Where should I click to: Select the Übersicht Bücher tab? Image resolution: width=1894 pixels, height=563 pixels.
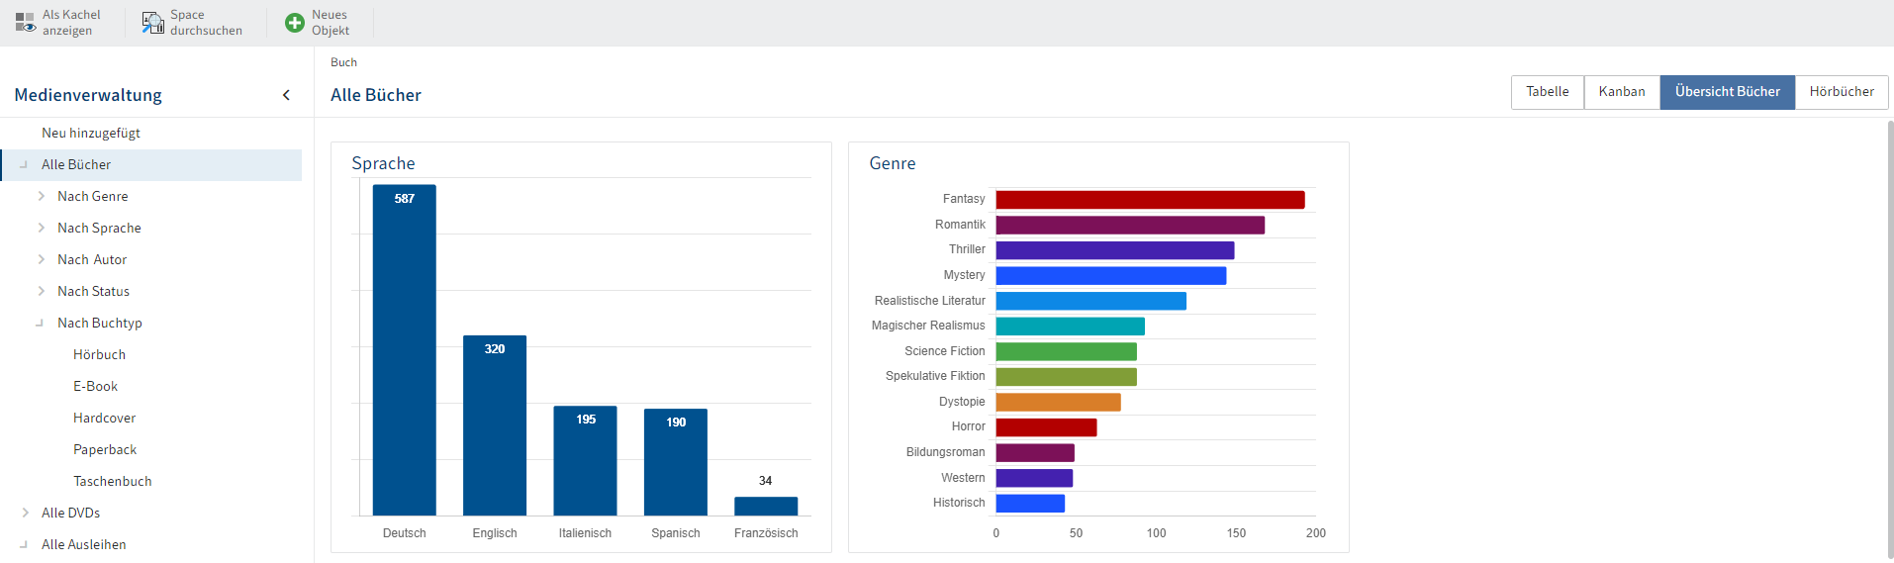click(1728, 92)
